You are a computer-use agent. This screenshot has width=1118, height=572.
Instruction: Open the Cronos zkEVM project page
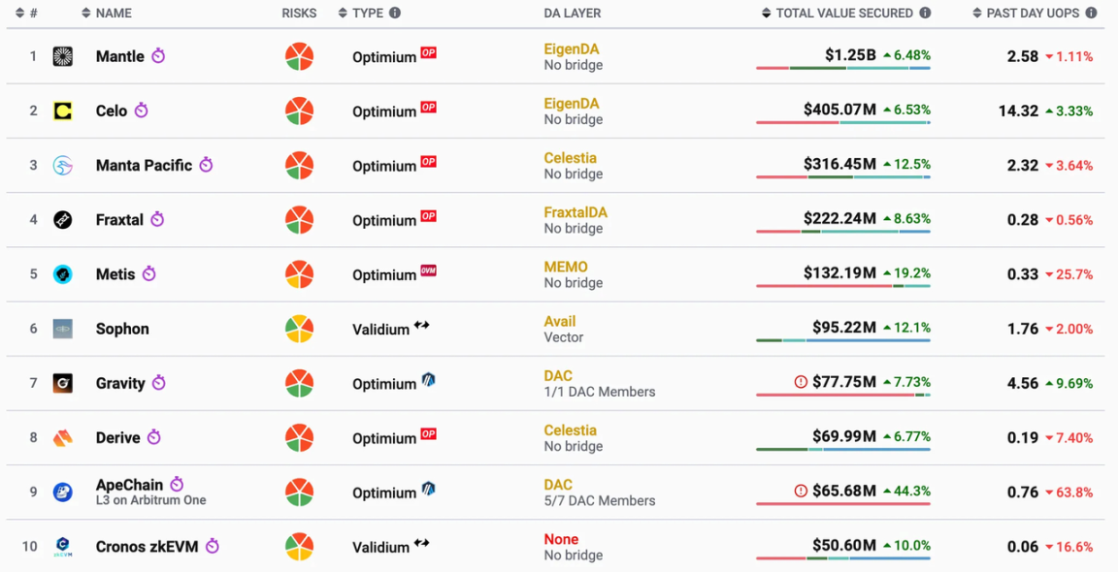coord(147,547)
